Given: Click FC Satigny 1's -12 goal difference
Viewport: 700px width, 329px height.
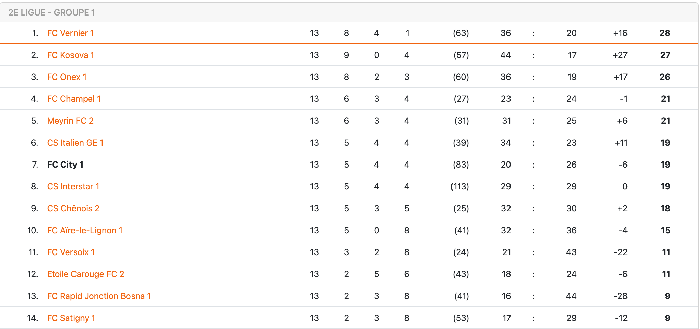Looking at the screenshot, I should 620,318.
